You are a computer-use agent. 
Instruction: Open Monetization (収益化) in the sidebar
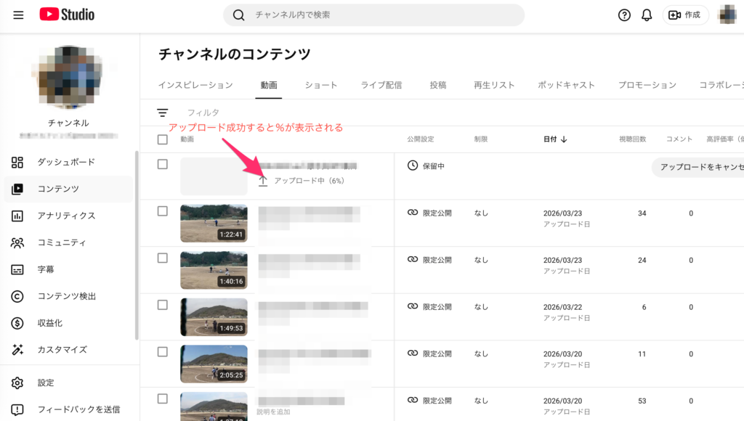pos(50,323)
